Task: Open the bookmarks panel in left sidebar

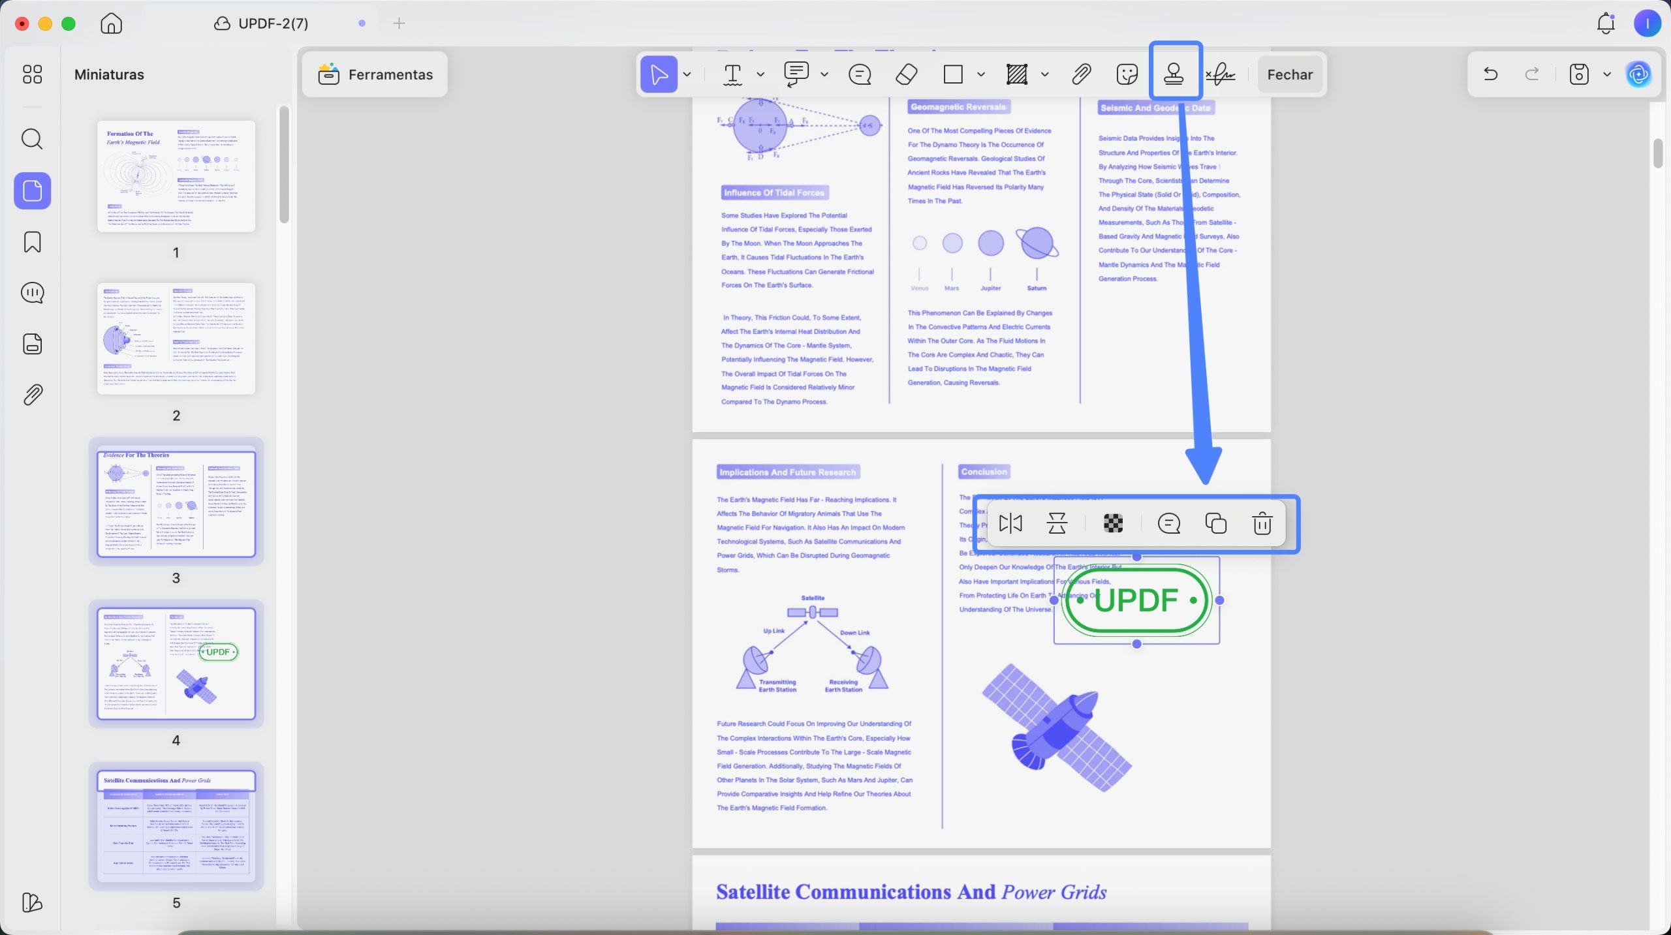Action: 32,242
